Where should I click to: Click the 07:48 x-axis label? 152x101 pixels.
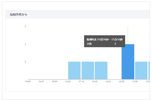(x=81, y=81)
